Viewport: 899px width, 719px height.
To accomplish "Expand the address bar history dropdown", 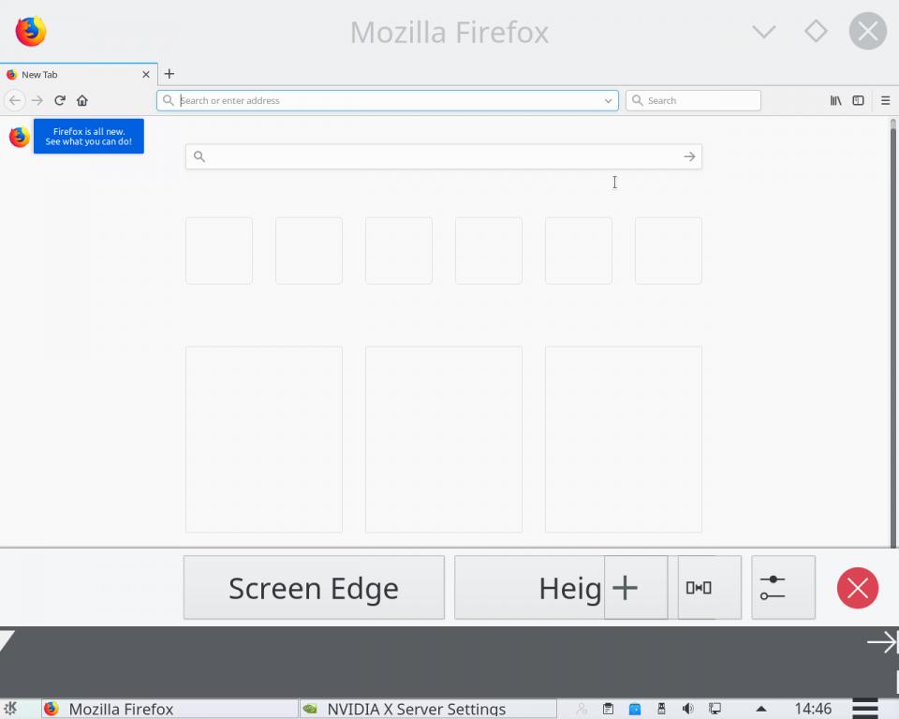I will (x=608, y=100).
